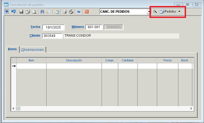The image size is (204, 123).
Task: Click the Descripción column header
Action: coord(74,60)
